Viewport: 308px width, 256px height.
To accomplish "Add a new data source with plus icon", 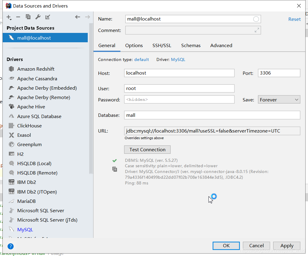I will pyautogui.click(x=9, y=17).
